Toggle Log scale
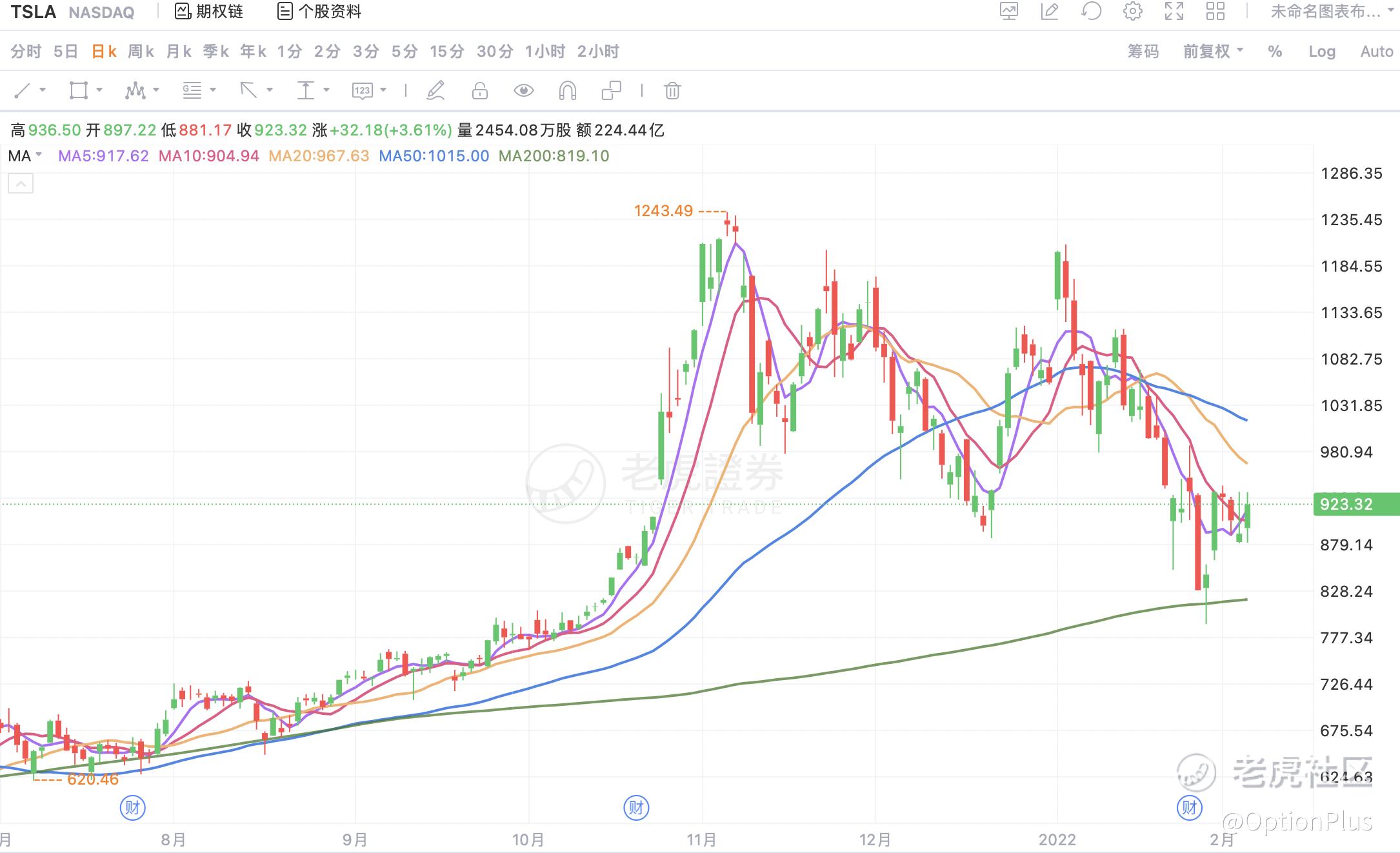This screenshot has height=853, width=1400. point(1322,52)
